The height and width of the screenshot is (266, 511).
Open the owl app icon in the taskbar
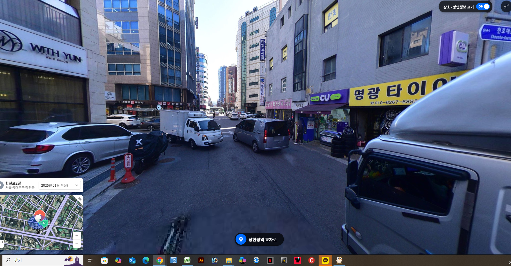339,260
